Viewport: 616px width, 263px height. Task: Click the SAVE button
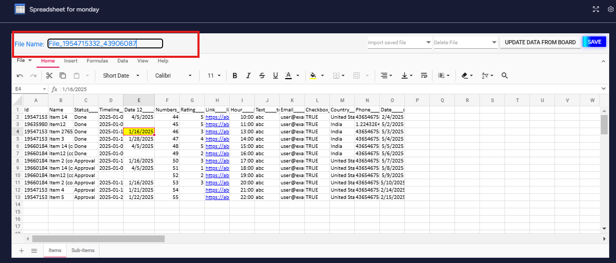[594, 42]
